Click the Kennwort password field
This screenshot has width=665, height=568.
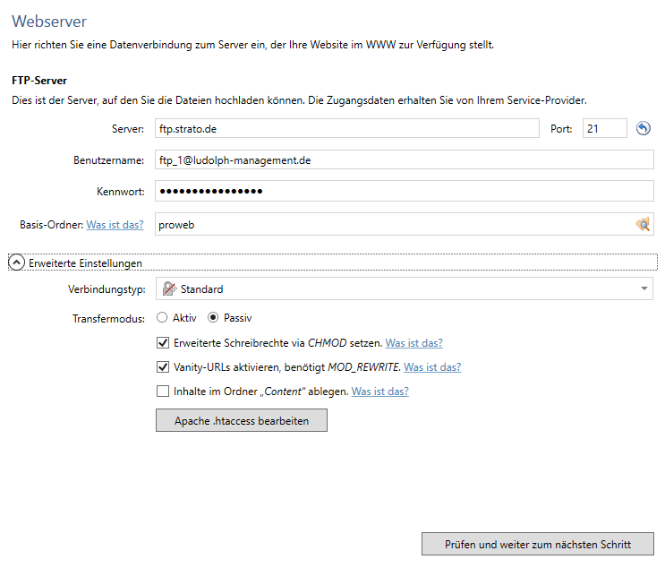coord(404,192)
